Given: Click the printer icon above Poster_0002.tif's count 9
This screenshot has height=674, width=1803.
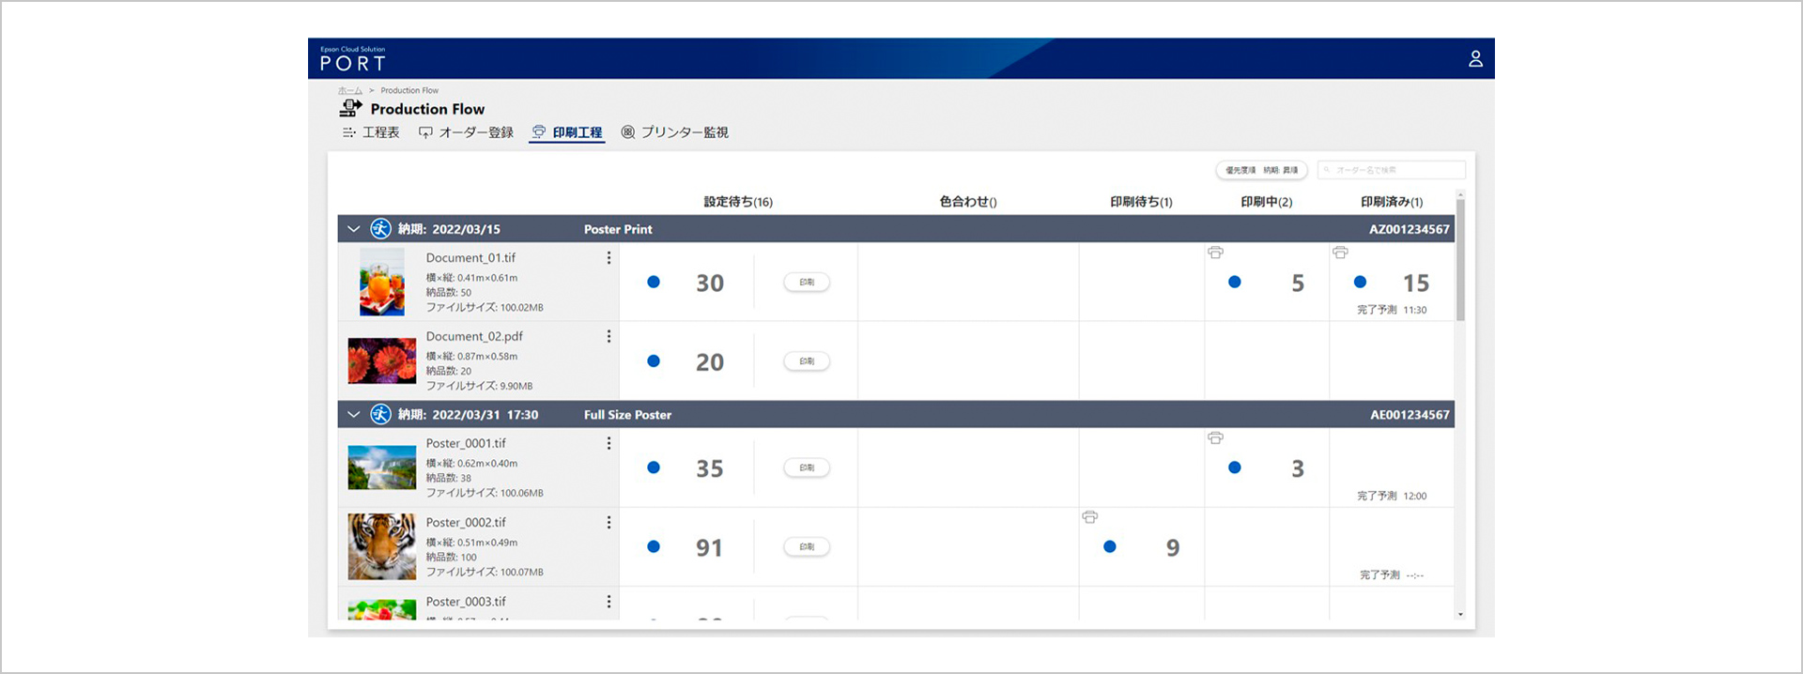Looking at the screenshot, I should tap(1089, 517).
